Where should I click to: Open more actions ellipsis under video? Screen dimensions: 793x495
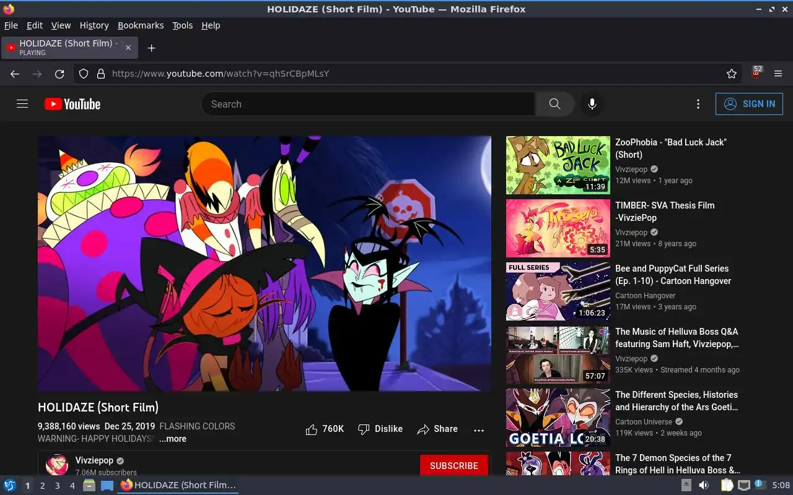(479, 430)
